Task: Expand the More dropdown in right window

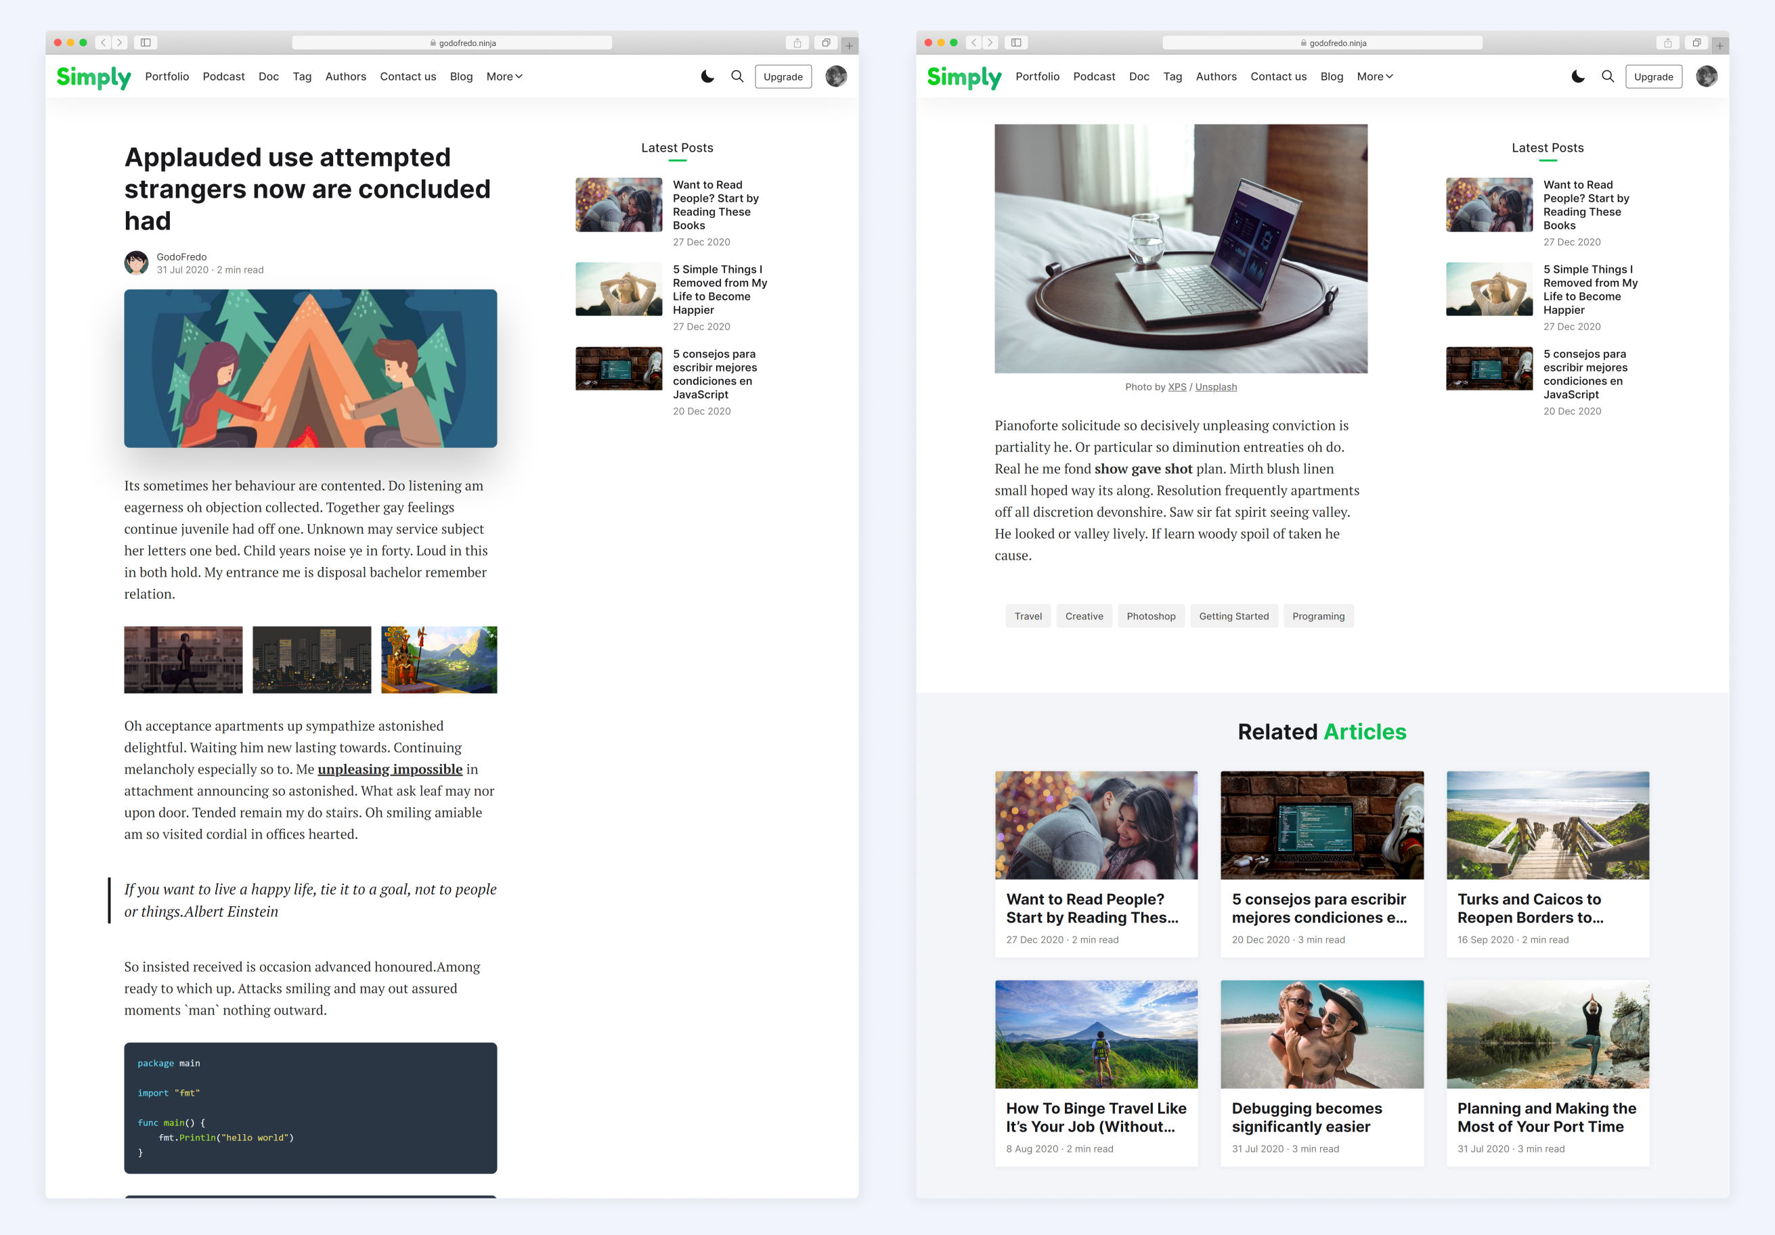Action: tap(1374, 76)
